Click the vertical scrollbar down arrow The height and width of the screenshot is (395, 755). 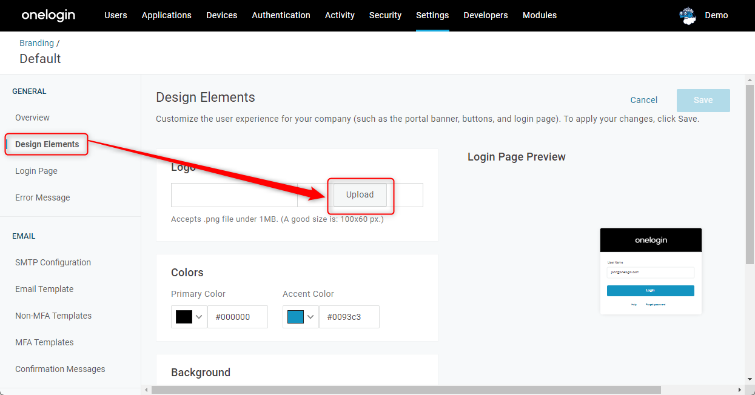pos(750,379)
